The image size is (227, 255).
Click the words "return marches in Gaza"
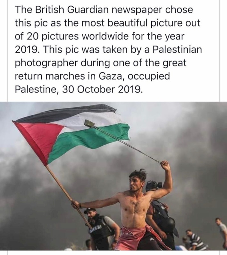tap(68, 76)
